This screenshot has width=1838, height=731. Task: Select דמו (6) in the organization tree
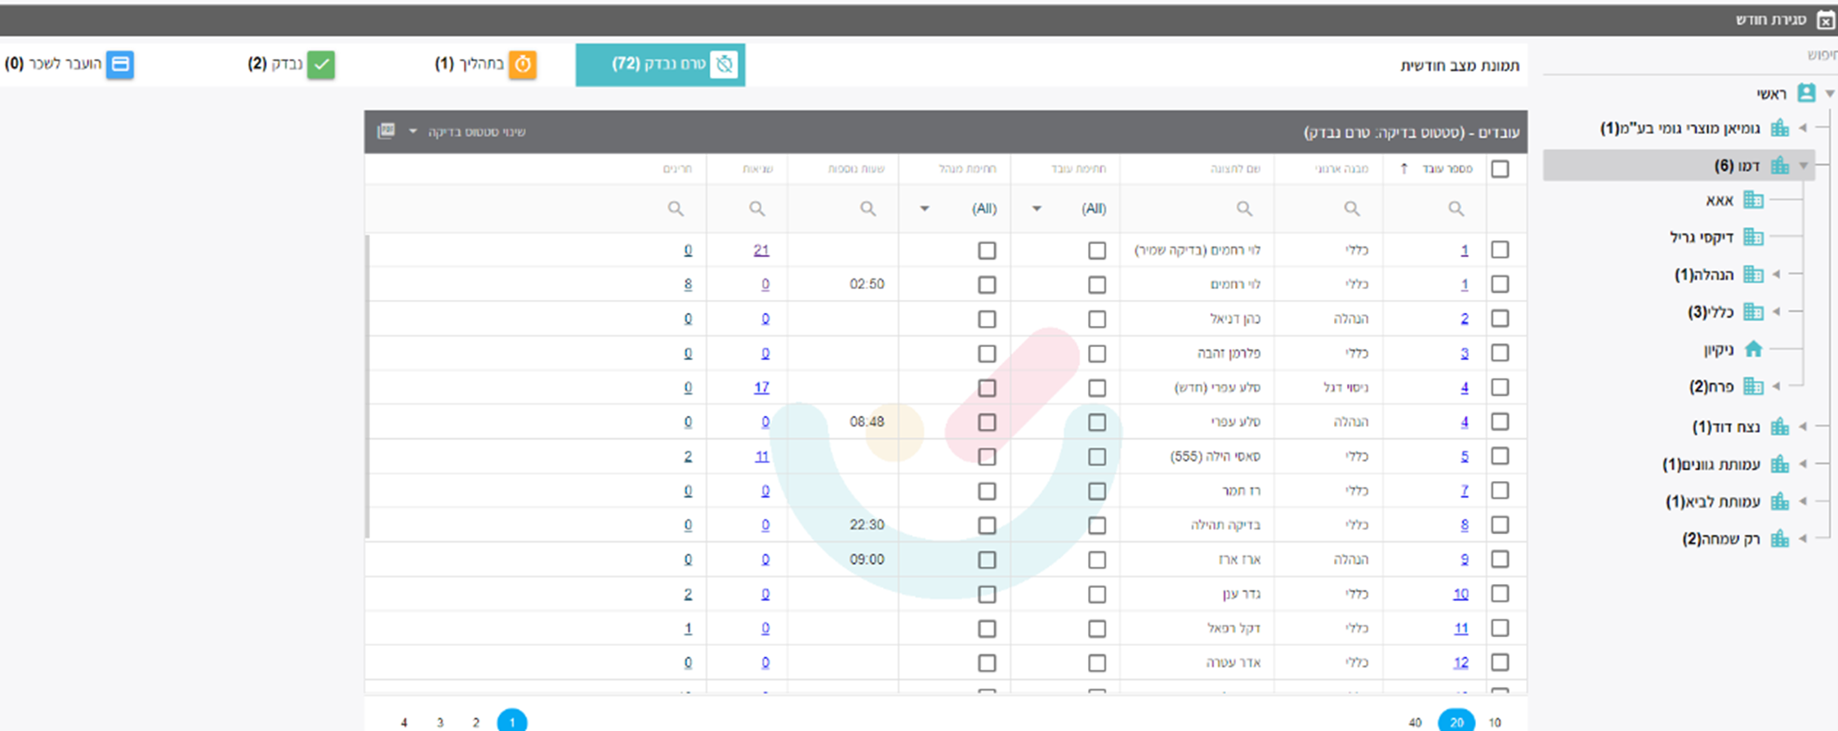tap(1737, 166)
